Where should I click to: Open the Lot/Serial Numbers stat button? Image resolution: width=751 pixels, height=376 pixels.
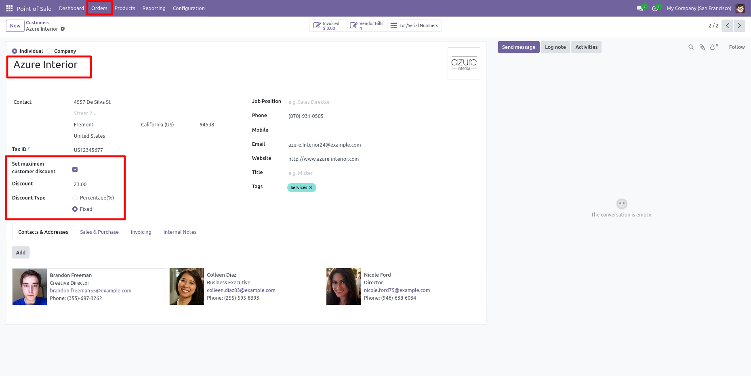pyautogui.click(x=414, y=25)
